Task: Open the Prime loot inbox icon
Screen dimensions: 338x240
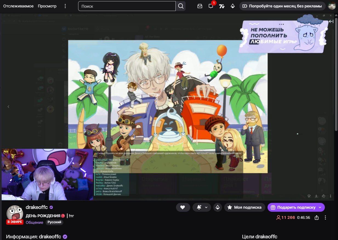Action: (x=200, y=6)
